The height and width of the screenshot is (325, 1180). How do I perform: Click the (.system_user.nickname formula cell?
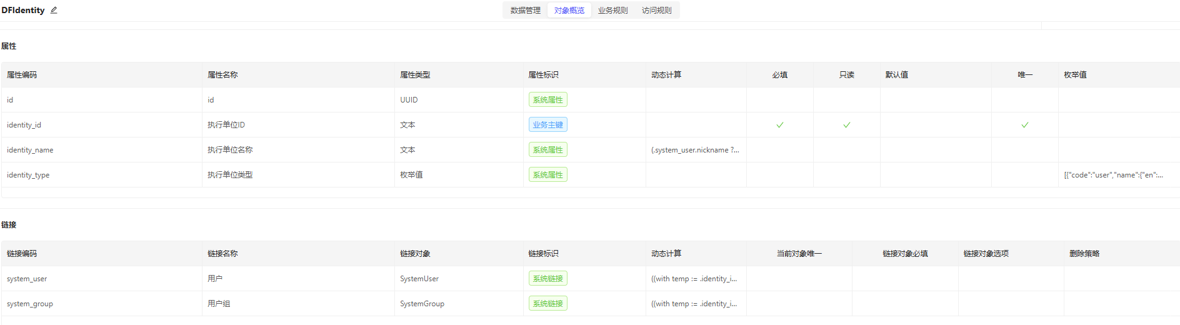point(695,149)
